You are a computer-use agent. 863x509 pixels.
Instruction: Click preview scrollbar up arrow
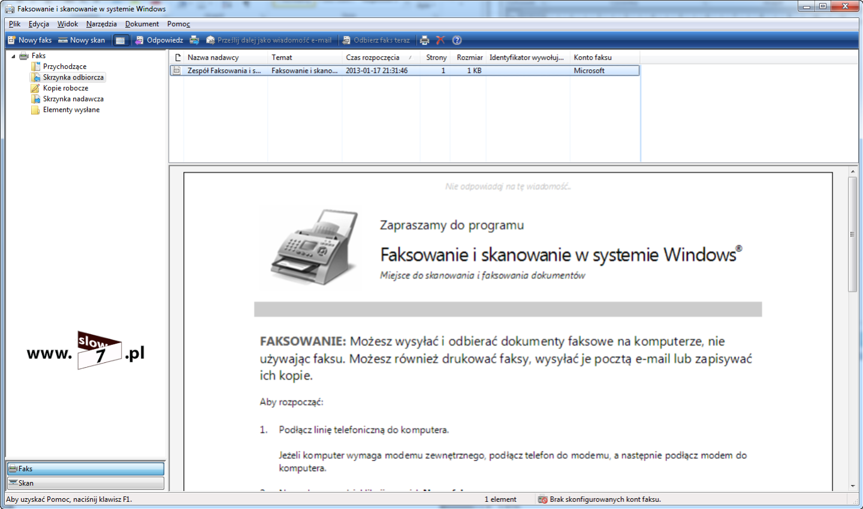click(852, 172)
